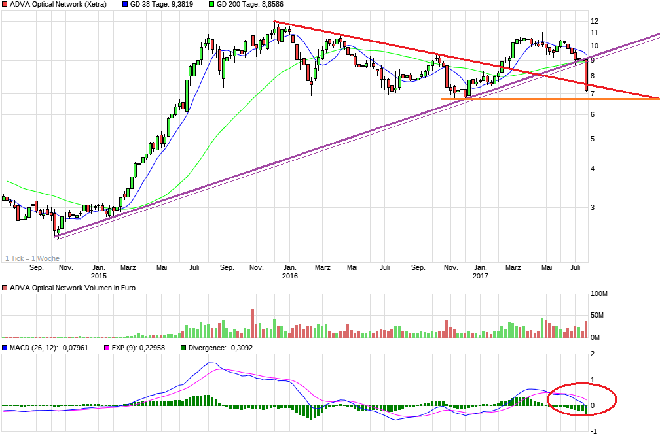The height and width of the screenshot is (438, 660).
Task: Click the 'Jan.' label above 2017
Action: click(x=481, y=268)
